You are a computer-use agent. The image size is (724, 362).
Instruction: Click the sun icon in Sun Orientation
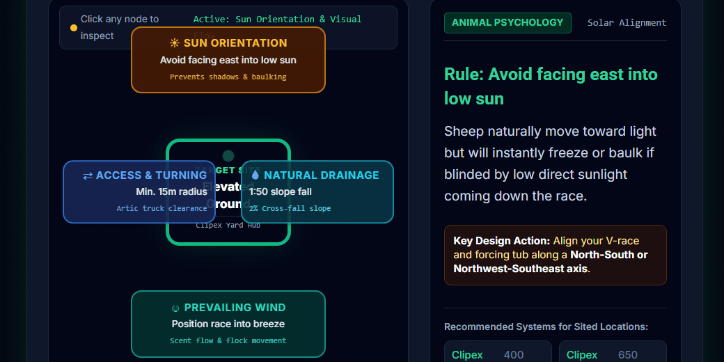coord(175,43)
